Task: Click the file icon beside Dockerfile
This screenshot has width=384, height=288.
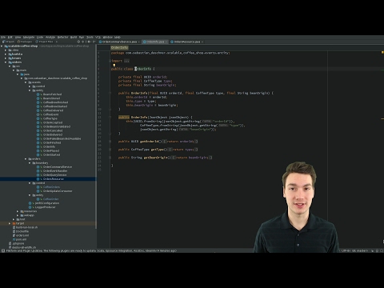Action: coord(14,231)
